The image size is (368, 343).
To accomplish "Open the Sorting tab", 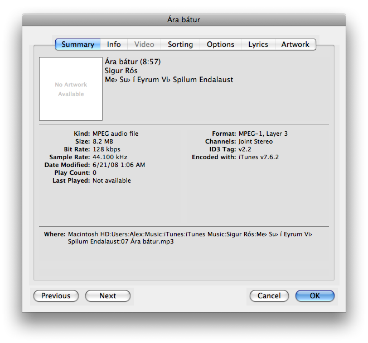I will pos(180,45).
